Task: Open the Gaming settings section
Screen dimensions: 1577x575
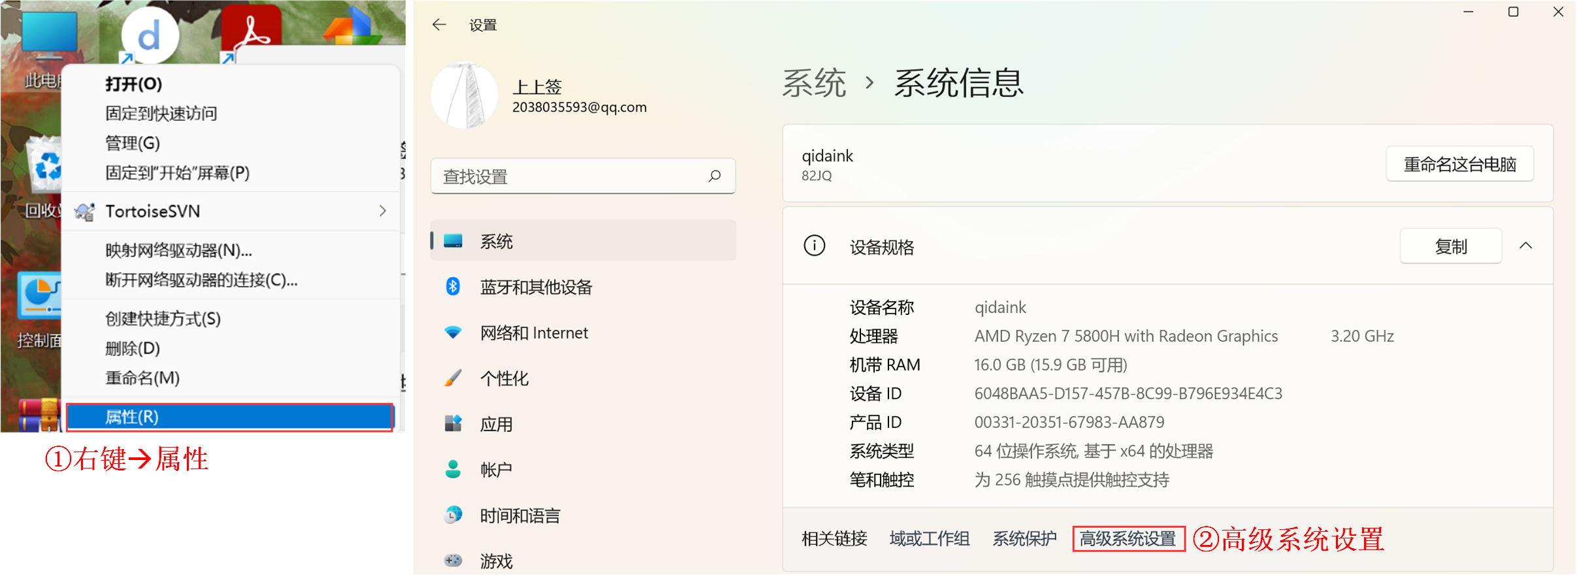Action: click(x=496, y=561)
